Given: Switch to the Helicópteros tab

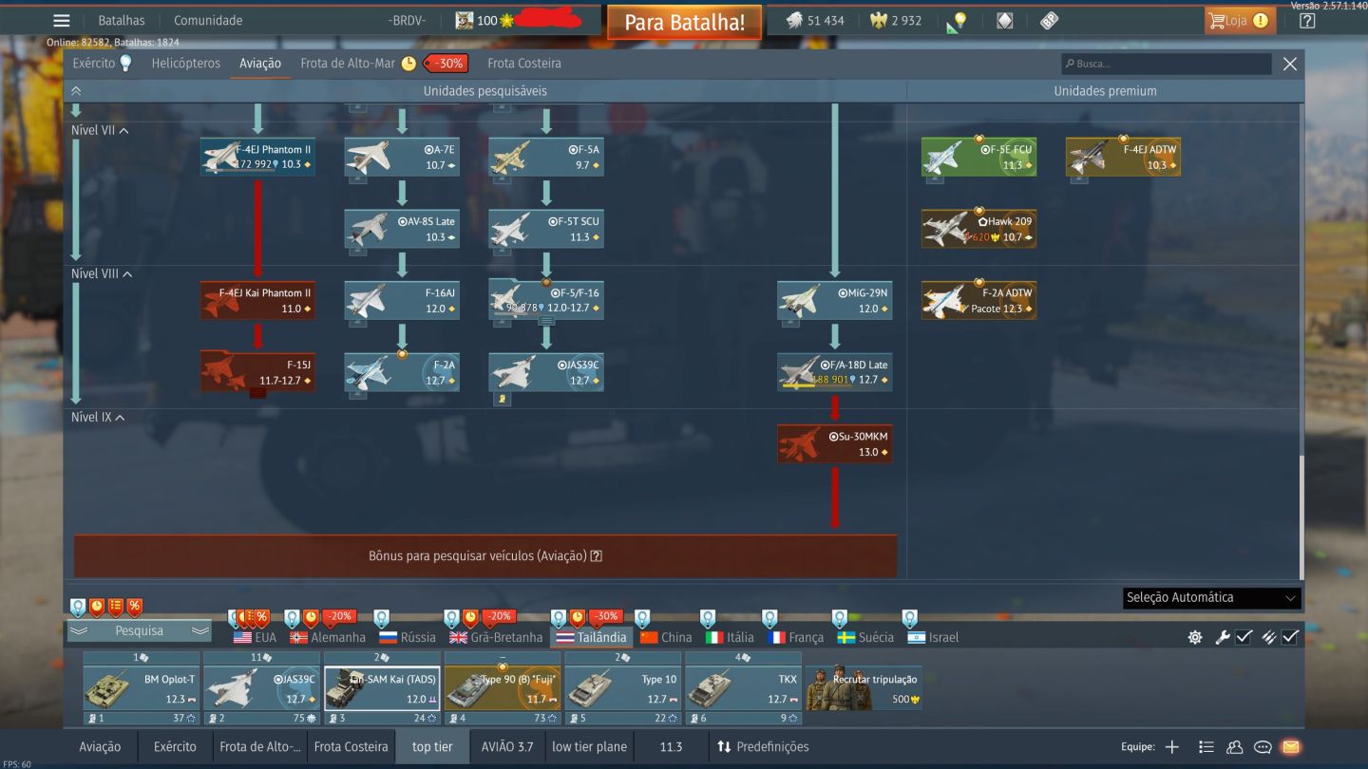Looking at the screenshot, I should coord(186,63).
